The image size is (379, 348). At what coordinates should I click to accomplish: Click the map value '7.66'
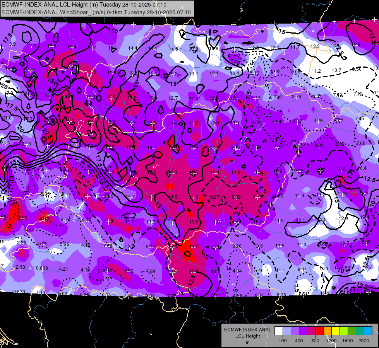[x=361, y=143]
